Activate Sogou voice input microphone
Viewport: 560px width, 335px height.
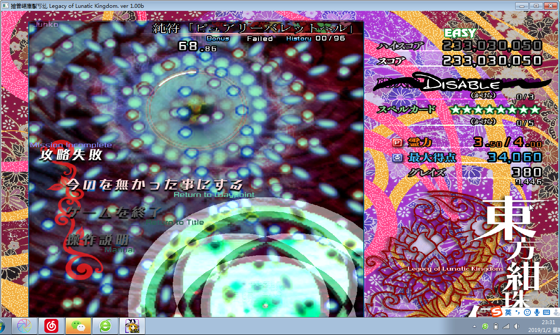pyautogui.click(x=537, y=312)
